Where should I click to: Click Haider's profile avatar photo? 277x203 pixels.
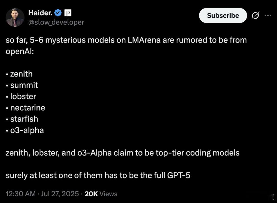pos(15,17)
